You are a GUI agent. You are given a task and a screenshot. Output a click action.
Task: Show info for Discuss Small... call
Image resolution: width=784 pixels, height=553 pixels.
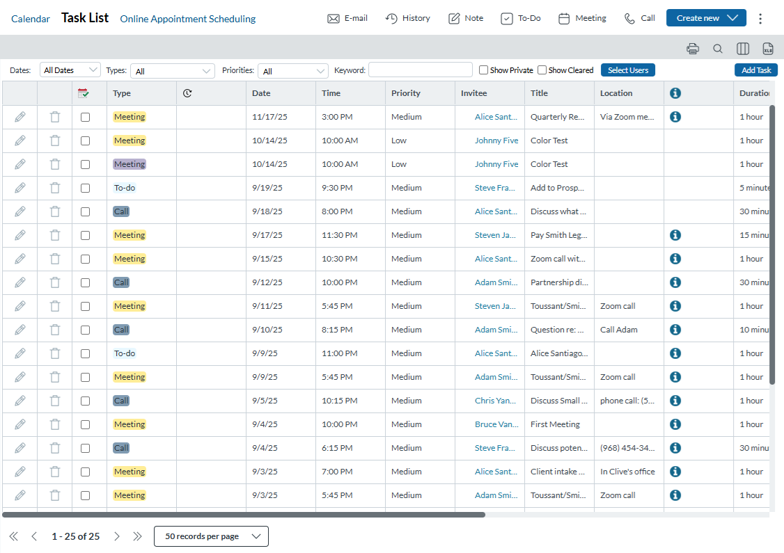pos(675,401)
